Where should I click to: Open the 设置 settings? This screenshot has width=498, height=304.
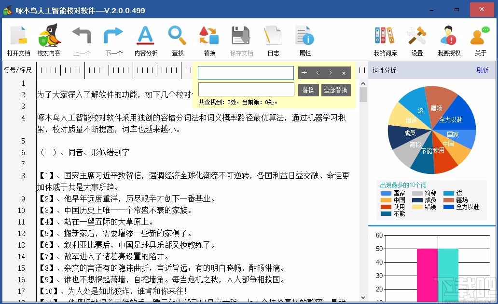tap(416, 40)
